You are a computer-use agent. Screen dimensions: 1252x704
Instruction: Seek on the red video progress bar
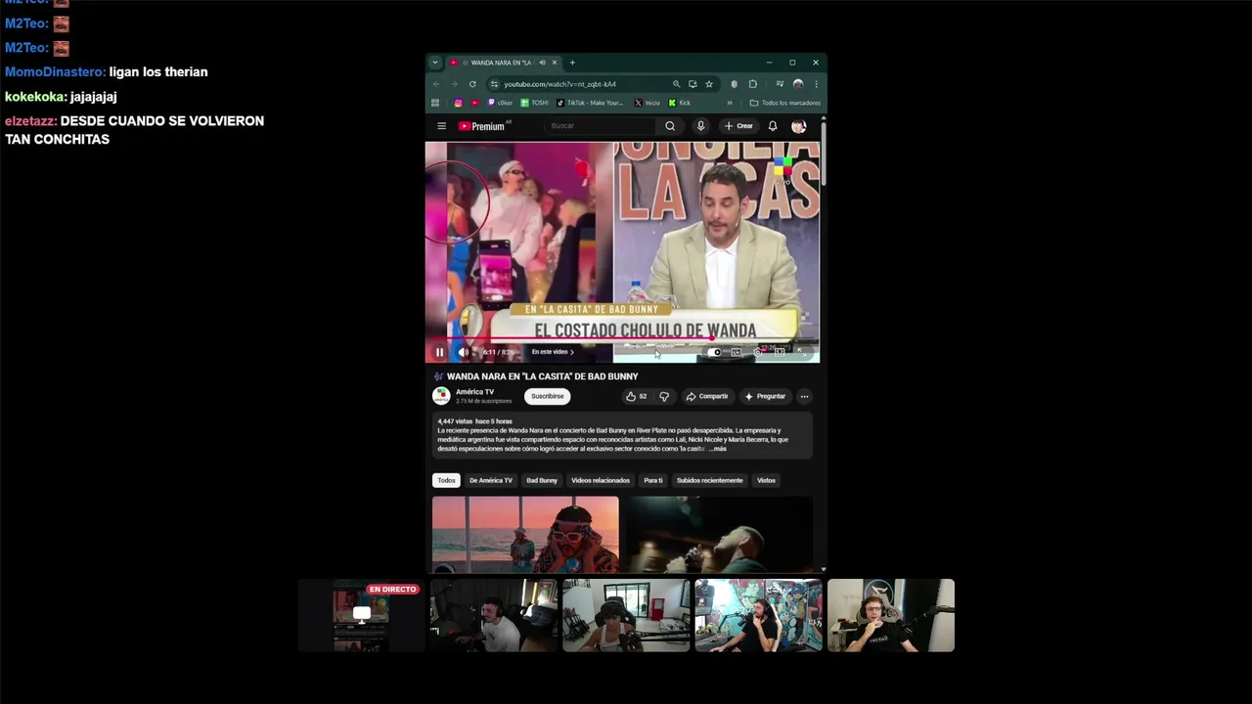pos(622,338)
